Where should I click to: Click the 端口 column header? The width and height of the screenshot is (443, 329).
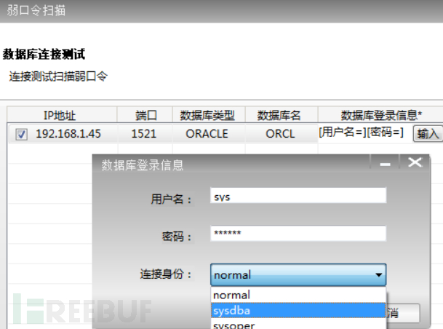[x=145, y=115]
